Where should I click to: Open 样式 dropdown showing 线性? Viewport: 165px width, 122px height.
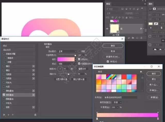pyautogui.click(x=67, y=64)
